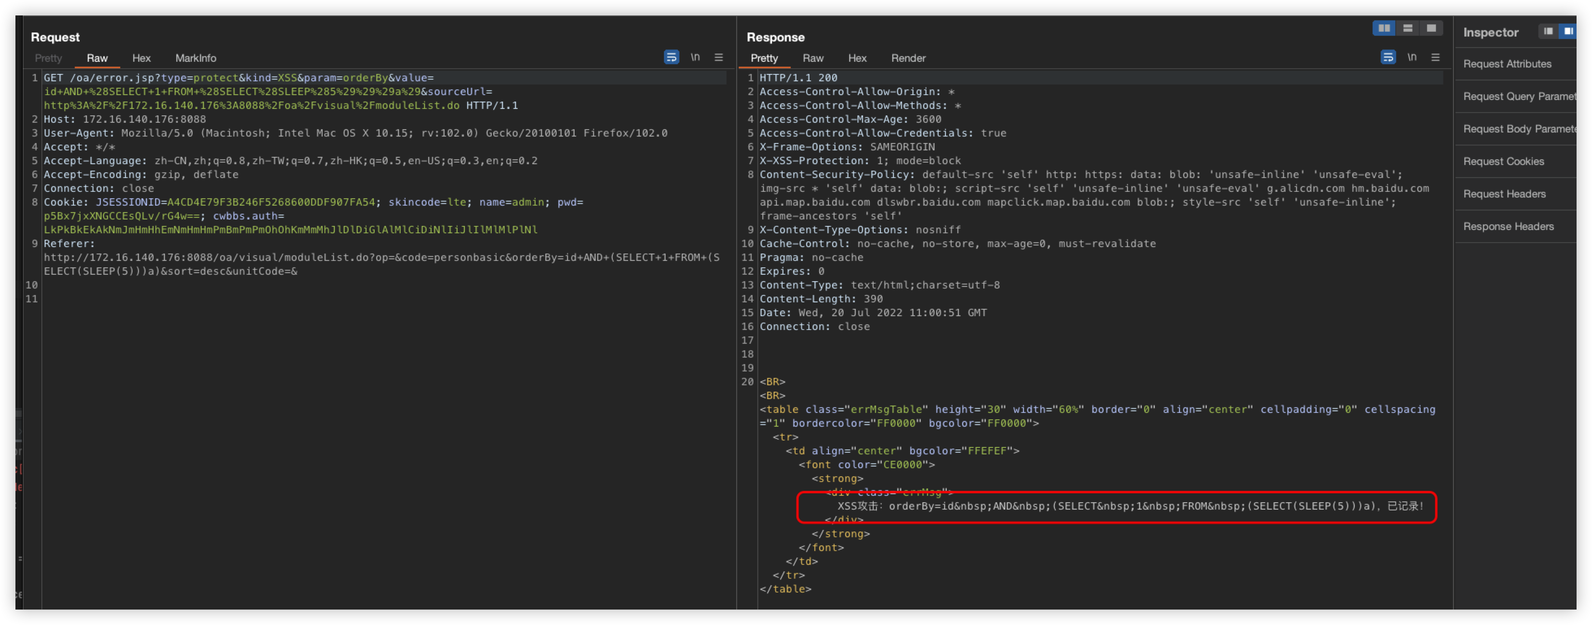
Task: Toggle line wrap icon in Request panel
Action: click(x=671, y=57)
